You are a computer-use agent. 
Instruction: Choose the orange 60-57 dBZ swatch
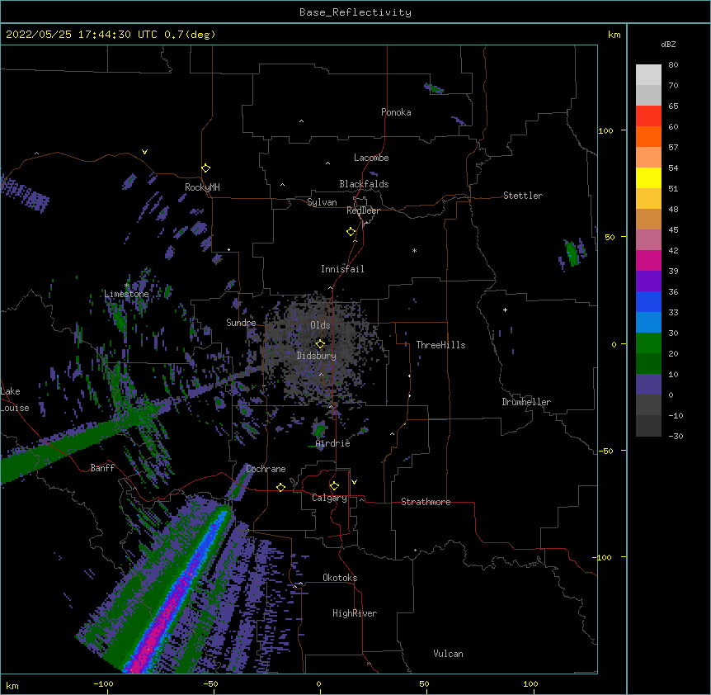point(648,136)
